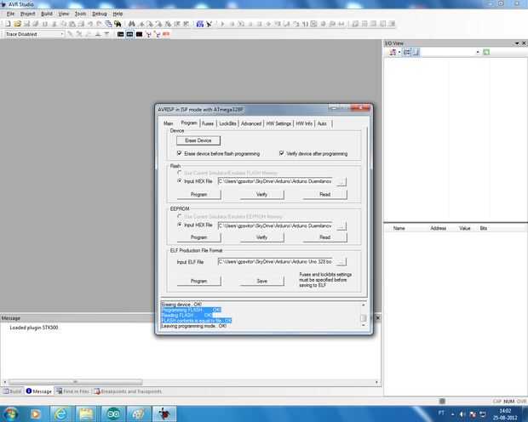Click the Erase Device button
The width and height of the screenshot is (528, 422).
pyautogui.click(x=198, y=140)
